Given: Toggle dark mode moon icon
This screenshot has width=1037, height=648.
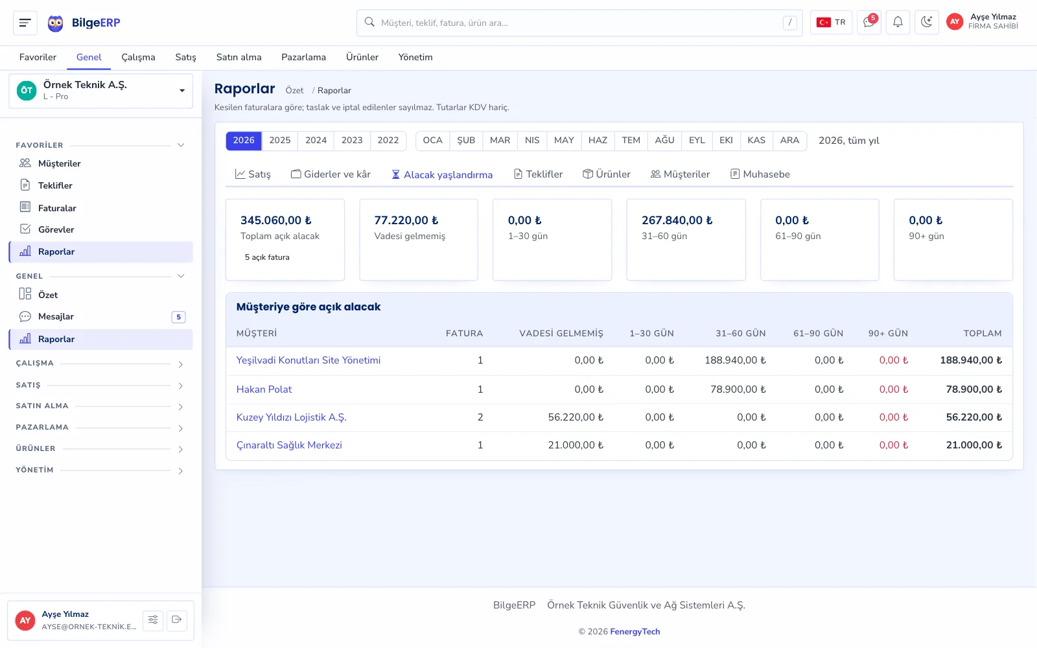Looking at the screenshot, I should [x=927, y=23].
